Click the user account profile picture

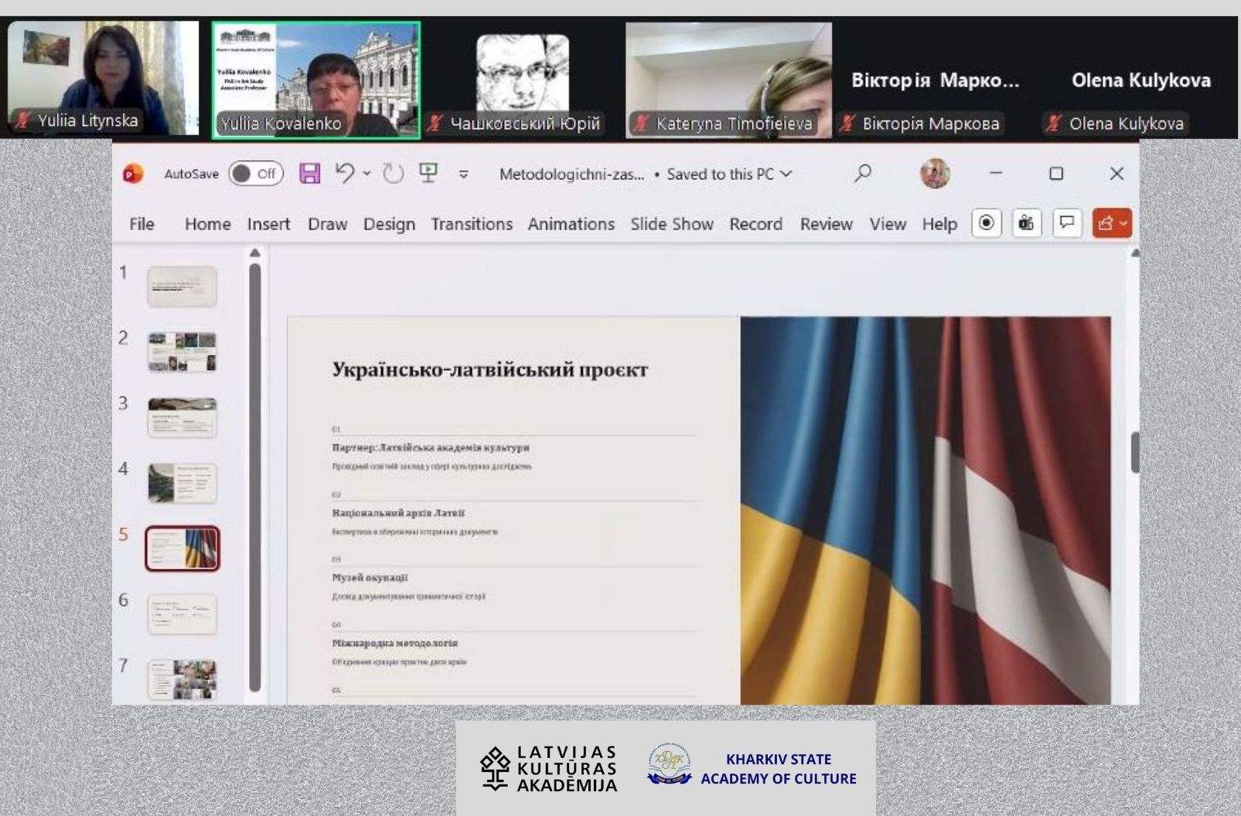pos(935,174)
